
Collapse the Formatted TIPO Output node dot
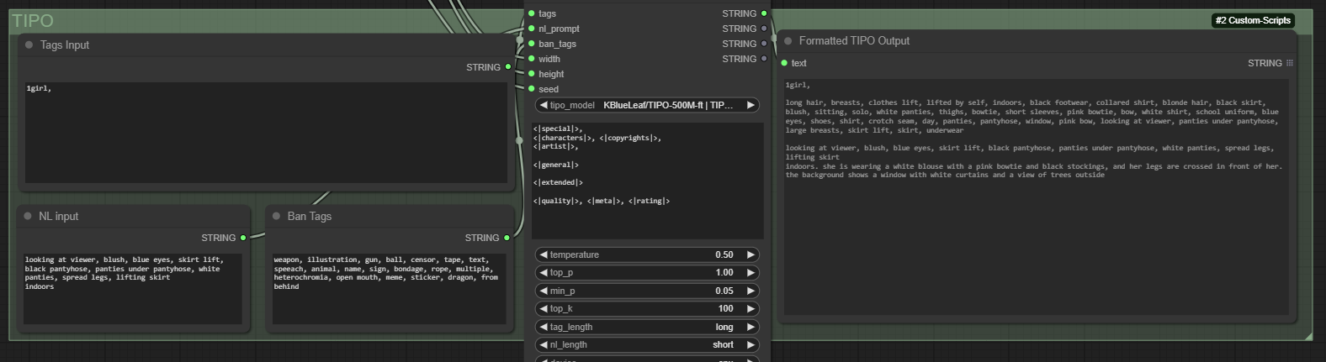click(788, 41)
